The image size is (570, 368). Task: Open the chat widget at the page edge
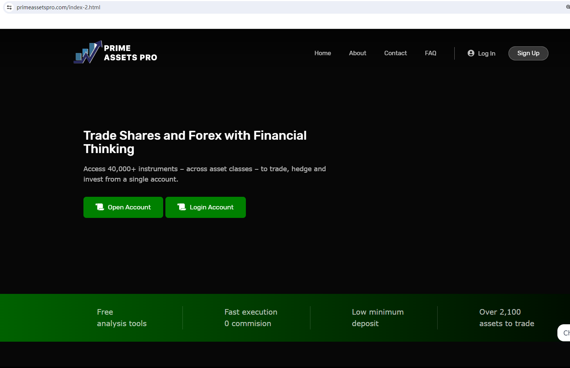pyautogui.click(x=564, y=333)
